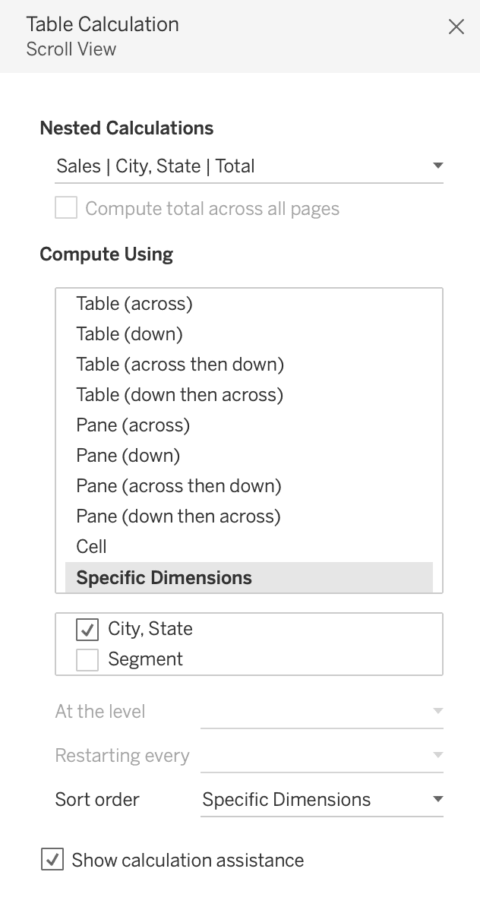Choose 'Pane (across then down)'
Image resolution: width=480 pixels, height=913 pixels.
click(177, 485)
